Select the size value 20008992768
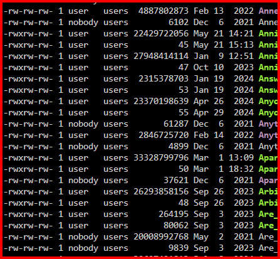The image size is (280, 259). [161, 236]
